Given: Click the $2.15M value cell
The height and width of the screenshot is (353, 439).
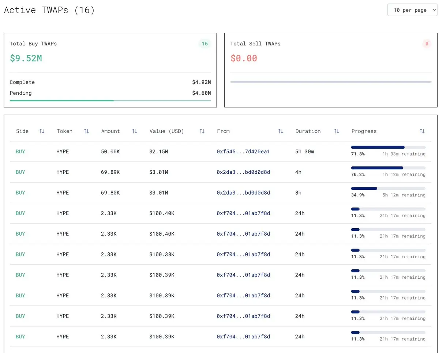Looking at the screenshot, I should pyautogui.click(x=159, y=151).
